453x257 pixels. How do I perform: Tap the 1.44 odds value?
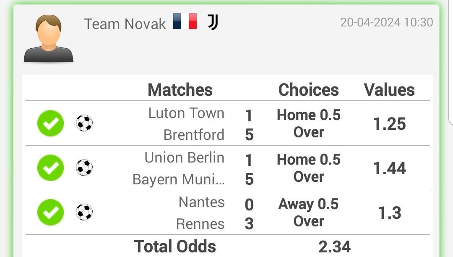(390, 168)
